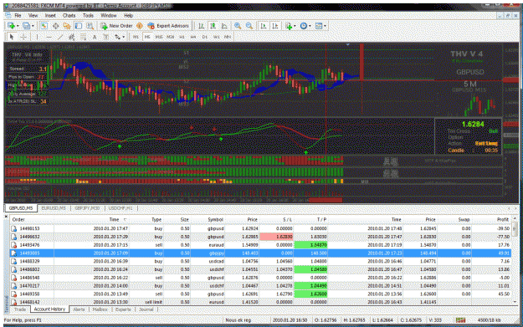The image size is (523, 327).
Task: Switch to line chart display icon
Action: click(224, 26)
